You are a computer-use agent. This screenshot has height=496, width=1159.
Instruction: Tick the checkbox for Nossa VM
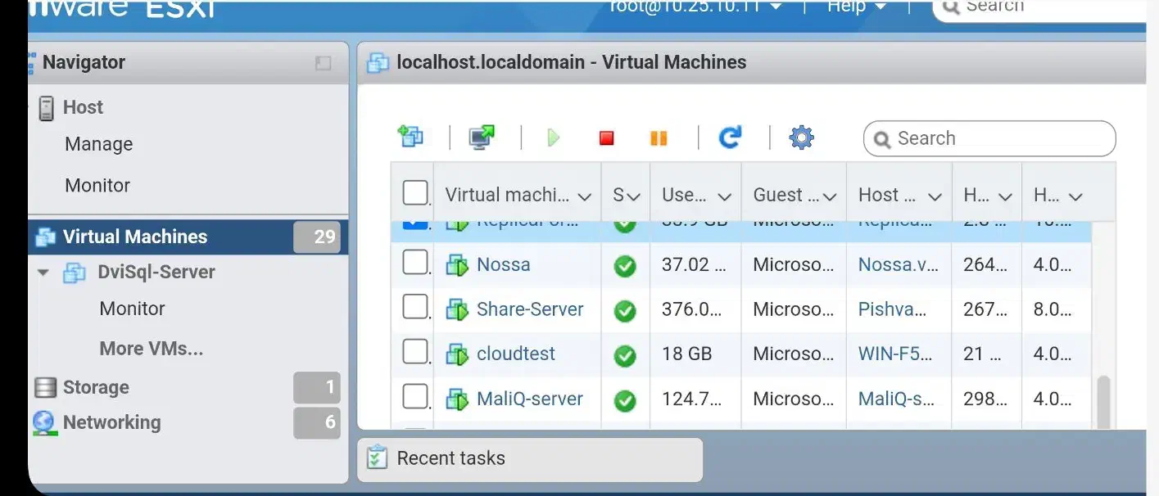[415, 263]
